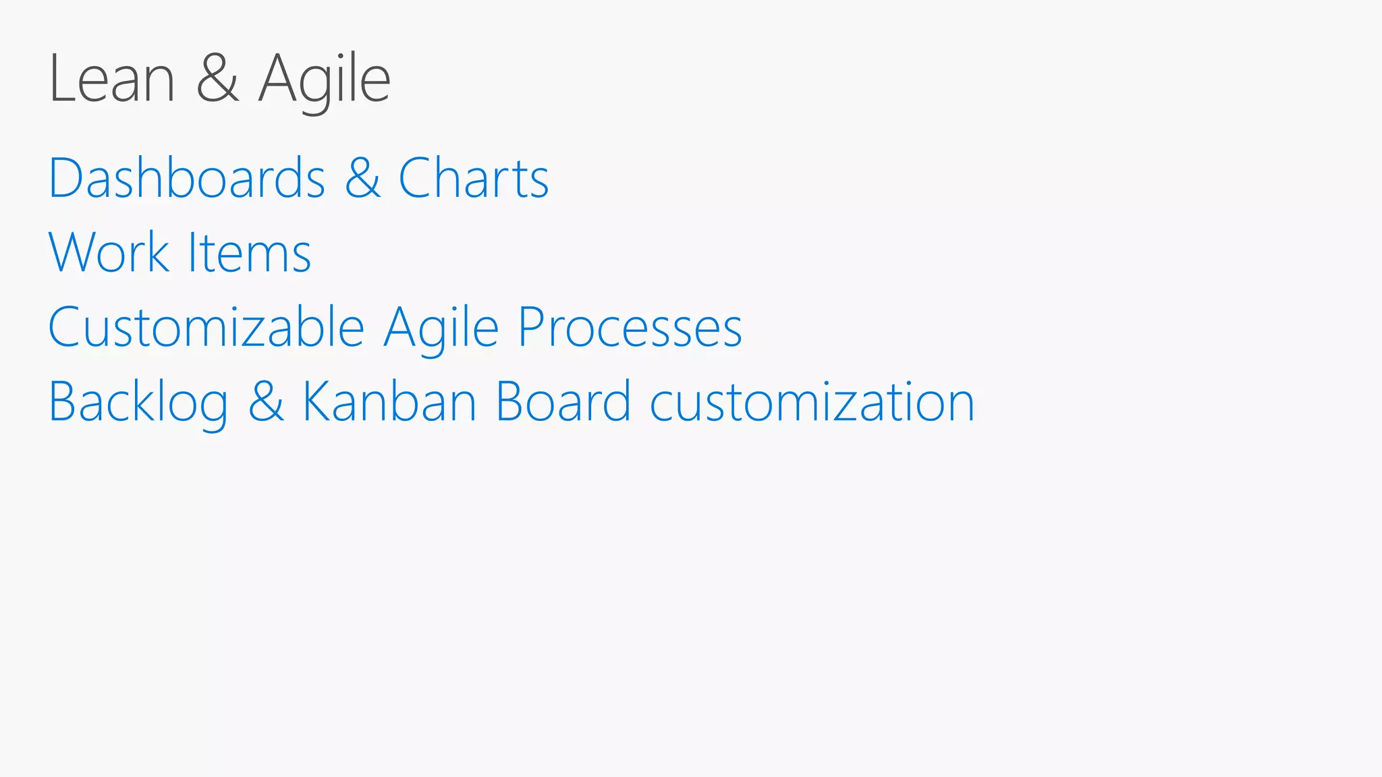Click the word "Lean" in the title
Image resolution: width=1382 pixels, height=777 pixels.
click(112, 80)
